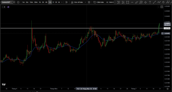Switch to the daily D timeframe

coord(53,2)
